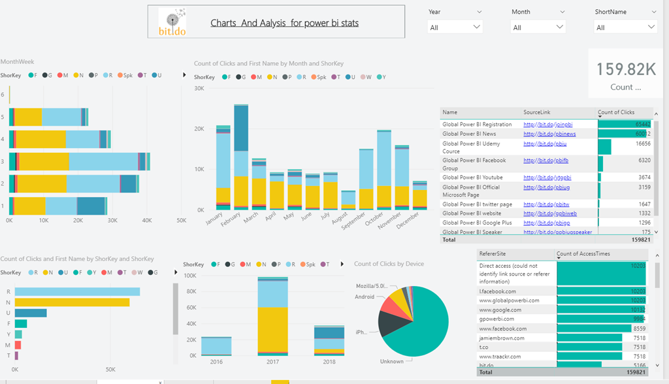This screenshot has width=669, height=384.
Task: Advance the legend arrow of the ShorKey horizontal bar chart
Action: [x=174, y=272]
